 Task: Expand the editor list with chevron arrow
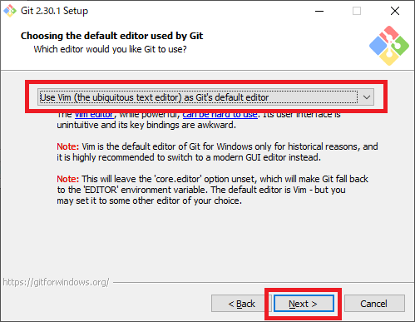pyautogui.click(x=367, y=97)
